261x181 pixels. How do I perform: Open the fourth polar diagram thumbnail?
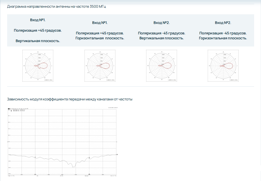pos(223,66)
